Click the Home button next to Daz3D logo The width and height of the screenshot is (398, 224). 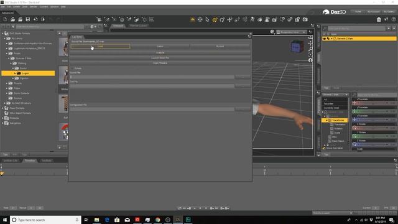(358, 12)
